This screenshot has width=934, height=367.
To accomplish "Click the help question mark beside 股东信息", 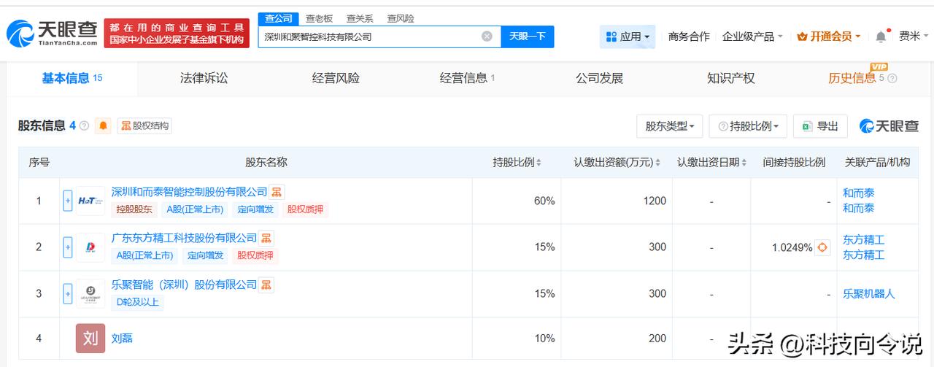I will click(84, 125).
